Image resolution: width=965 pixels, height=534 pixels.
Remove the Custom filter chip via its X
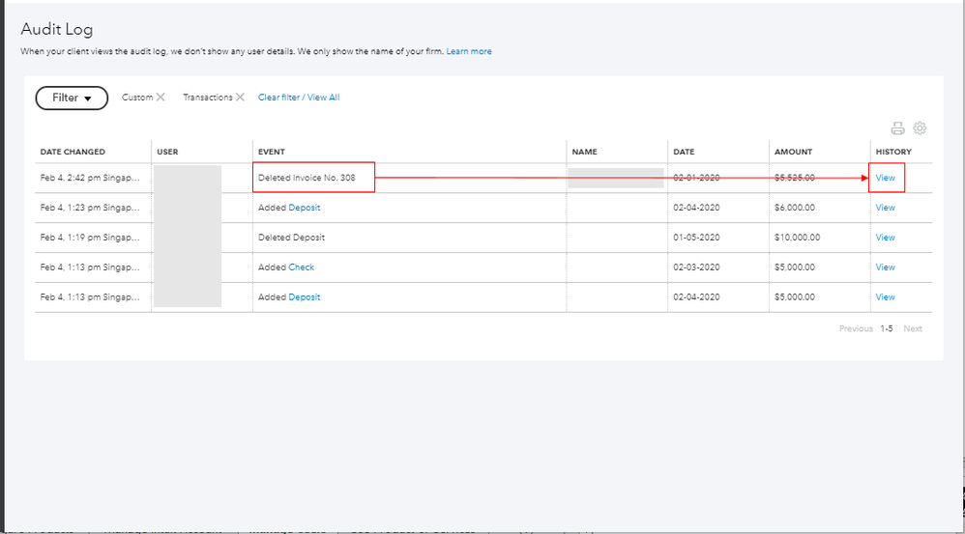161,98
